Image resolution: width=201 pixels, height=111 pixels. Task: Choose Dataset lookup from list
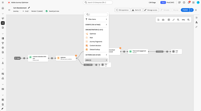coord(96,50)
